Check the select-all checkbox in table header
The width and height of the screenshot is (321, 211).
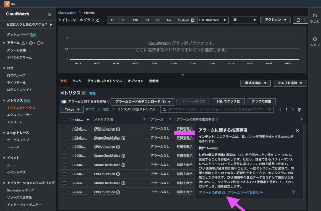pyautogui.click(x=64, y=119)
